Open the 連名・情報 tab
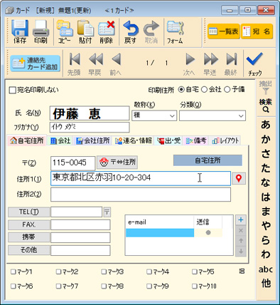This screenshot has width=280, height=305. pos(134,140)
